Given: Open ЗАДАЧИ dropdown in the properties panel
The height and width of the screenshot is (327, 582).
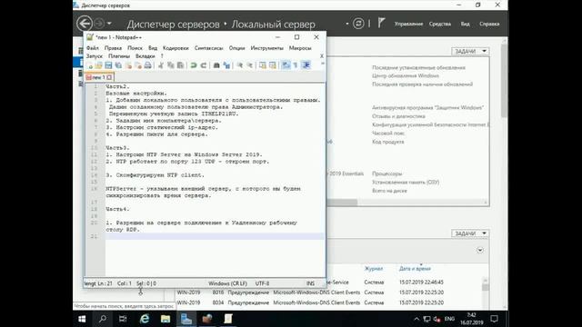Looking at the screenshot, I should [x=470, y=51].
